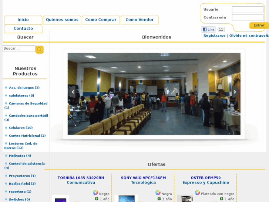This screenshot has width=269, height=202.
Task: Click warranty G icon under Negra
Action: coord(97,199)
